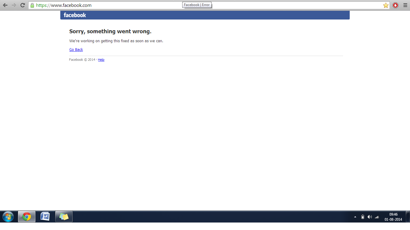
Task: Open Sticky Notes from the taskbar
Action: (x=64, y=217)
